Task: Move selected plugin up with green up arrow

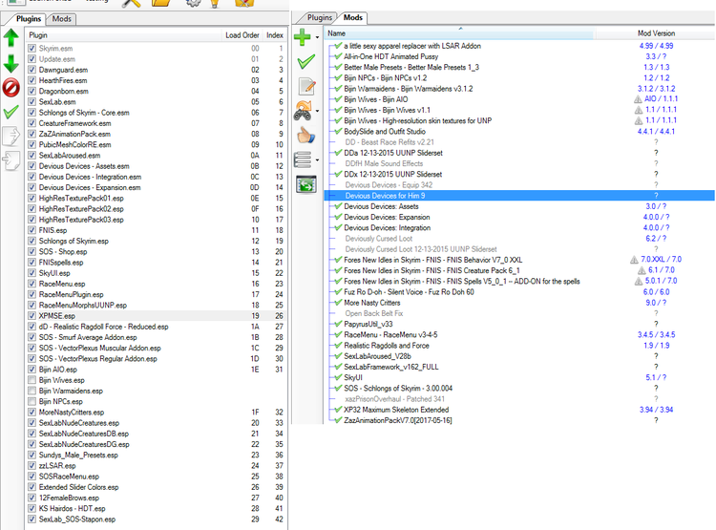Action: [11, 37]
